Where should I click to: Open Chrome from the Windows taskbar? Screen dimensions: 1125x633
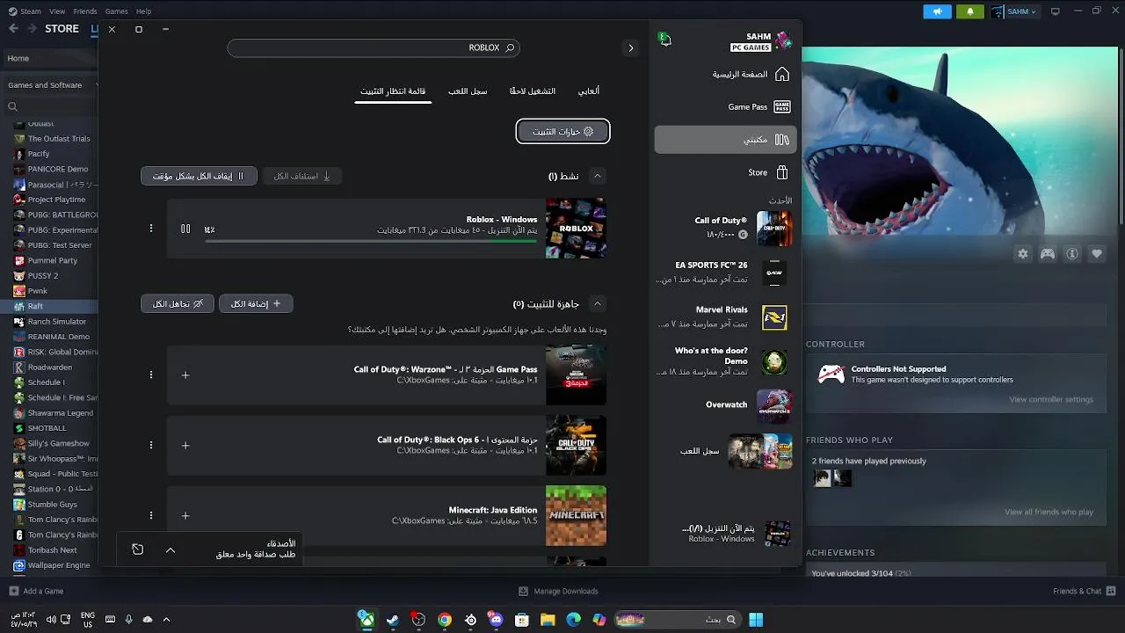click(445, 620)
